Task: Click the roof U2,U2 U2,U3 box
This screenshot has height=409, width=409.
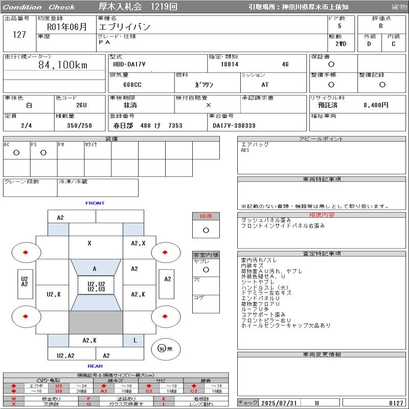Action: tap(96, 285)
